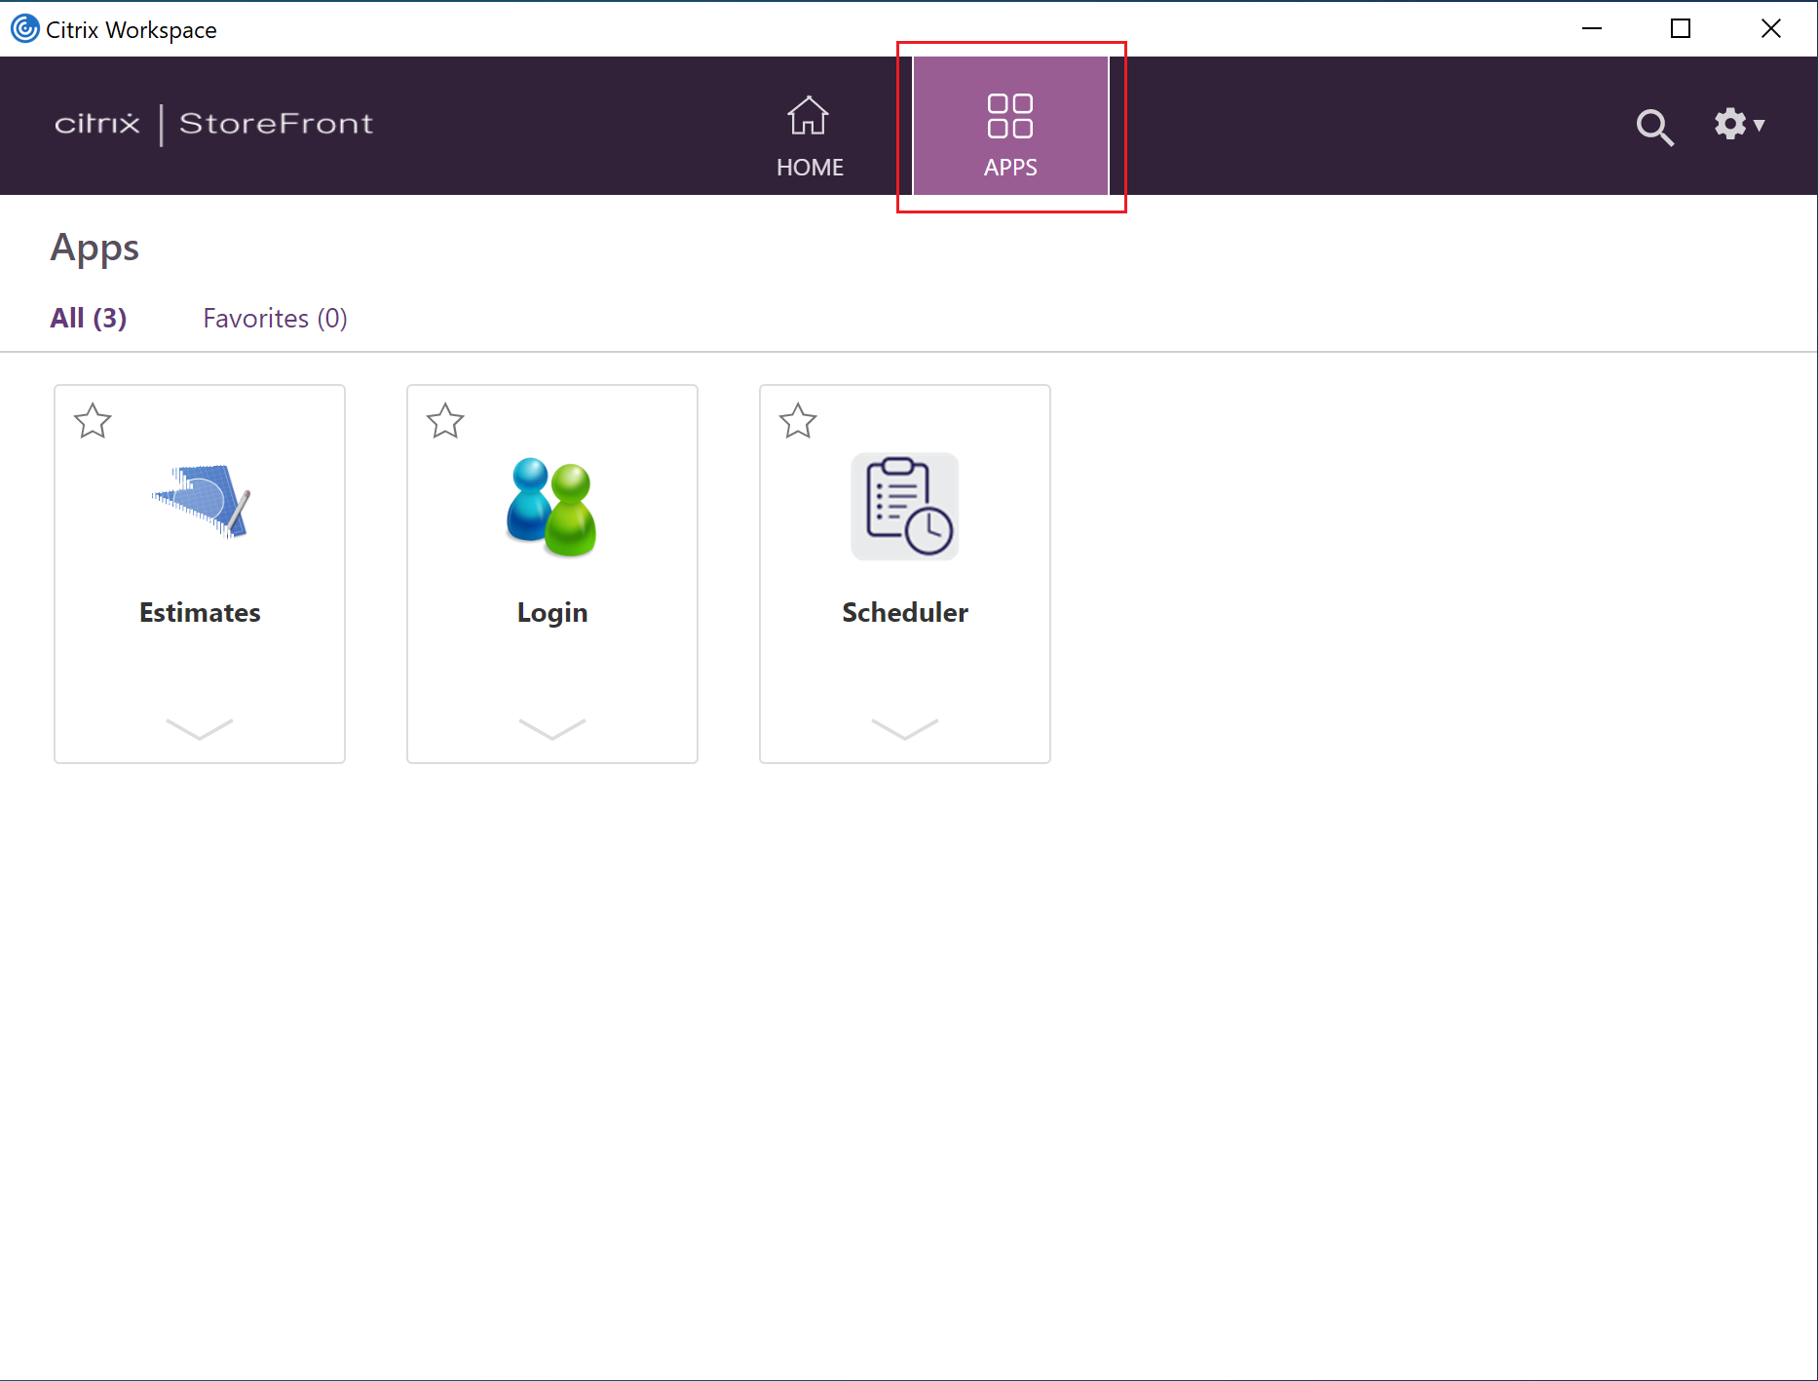Show Scheduler details with the chevron
Screen dimensions: 1818x1381
tap(905, 729)
